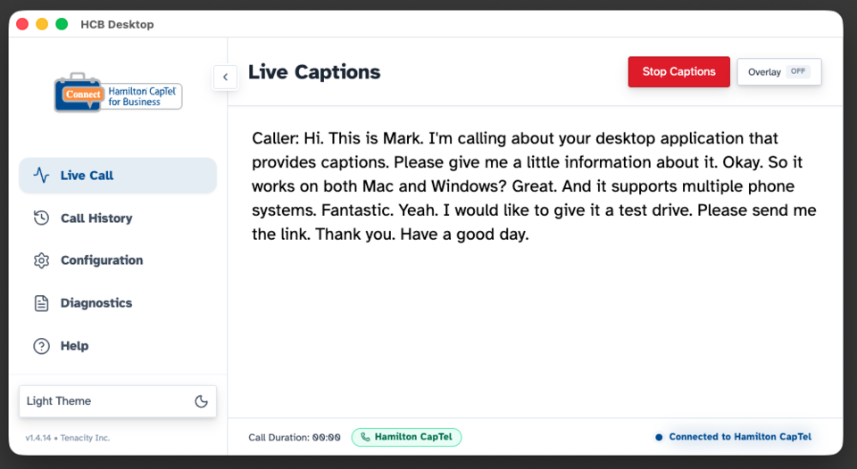Viewport: 857px width, 469px height.
Task: Open the Call History section
Action: [118, 218]
